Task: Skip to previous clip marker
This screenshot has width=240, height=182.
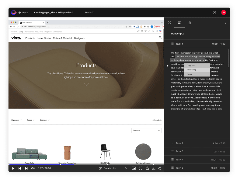Action: [20, 168]
